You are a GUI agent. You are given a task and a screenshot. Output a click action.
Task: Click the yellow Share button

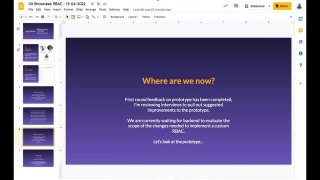pos(282,6)
